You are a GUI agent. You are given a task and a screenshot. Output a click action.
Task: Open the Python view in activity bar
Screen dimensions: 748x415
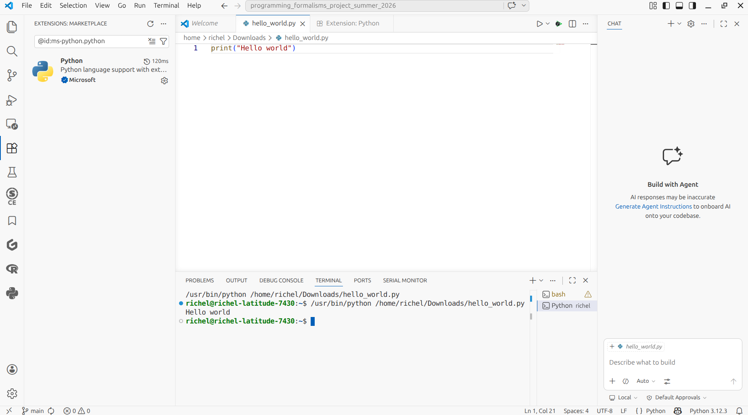(12, 293)
